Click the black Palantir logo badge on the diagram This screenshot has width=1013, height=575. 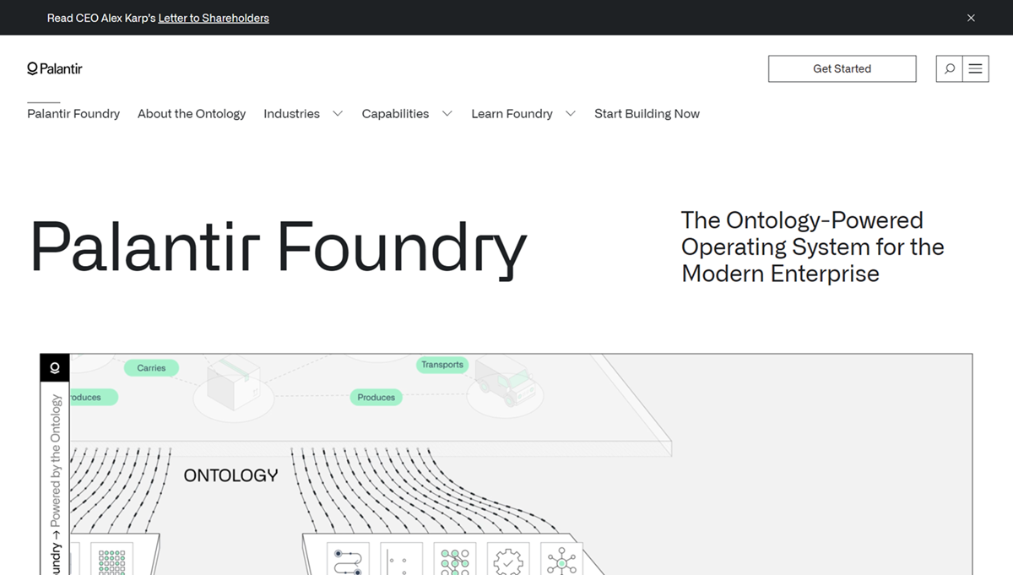pyautogui.click(x=55, y=368)
